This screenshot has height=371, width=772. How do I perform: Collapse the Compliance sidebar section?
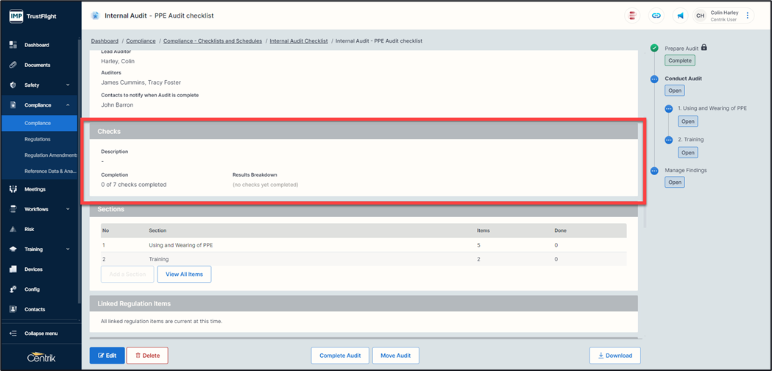coord(68,105)
